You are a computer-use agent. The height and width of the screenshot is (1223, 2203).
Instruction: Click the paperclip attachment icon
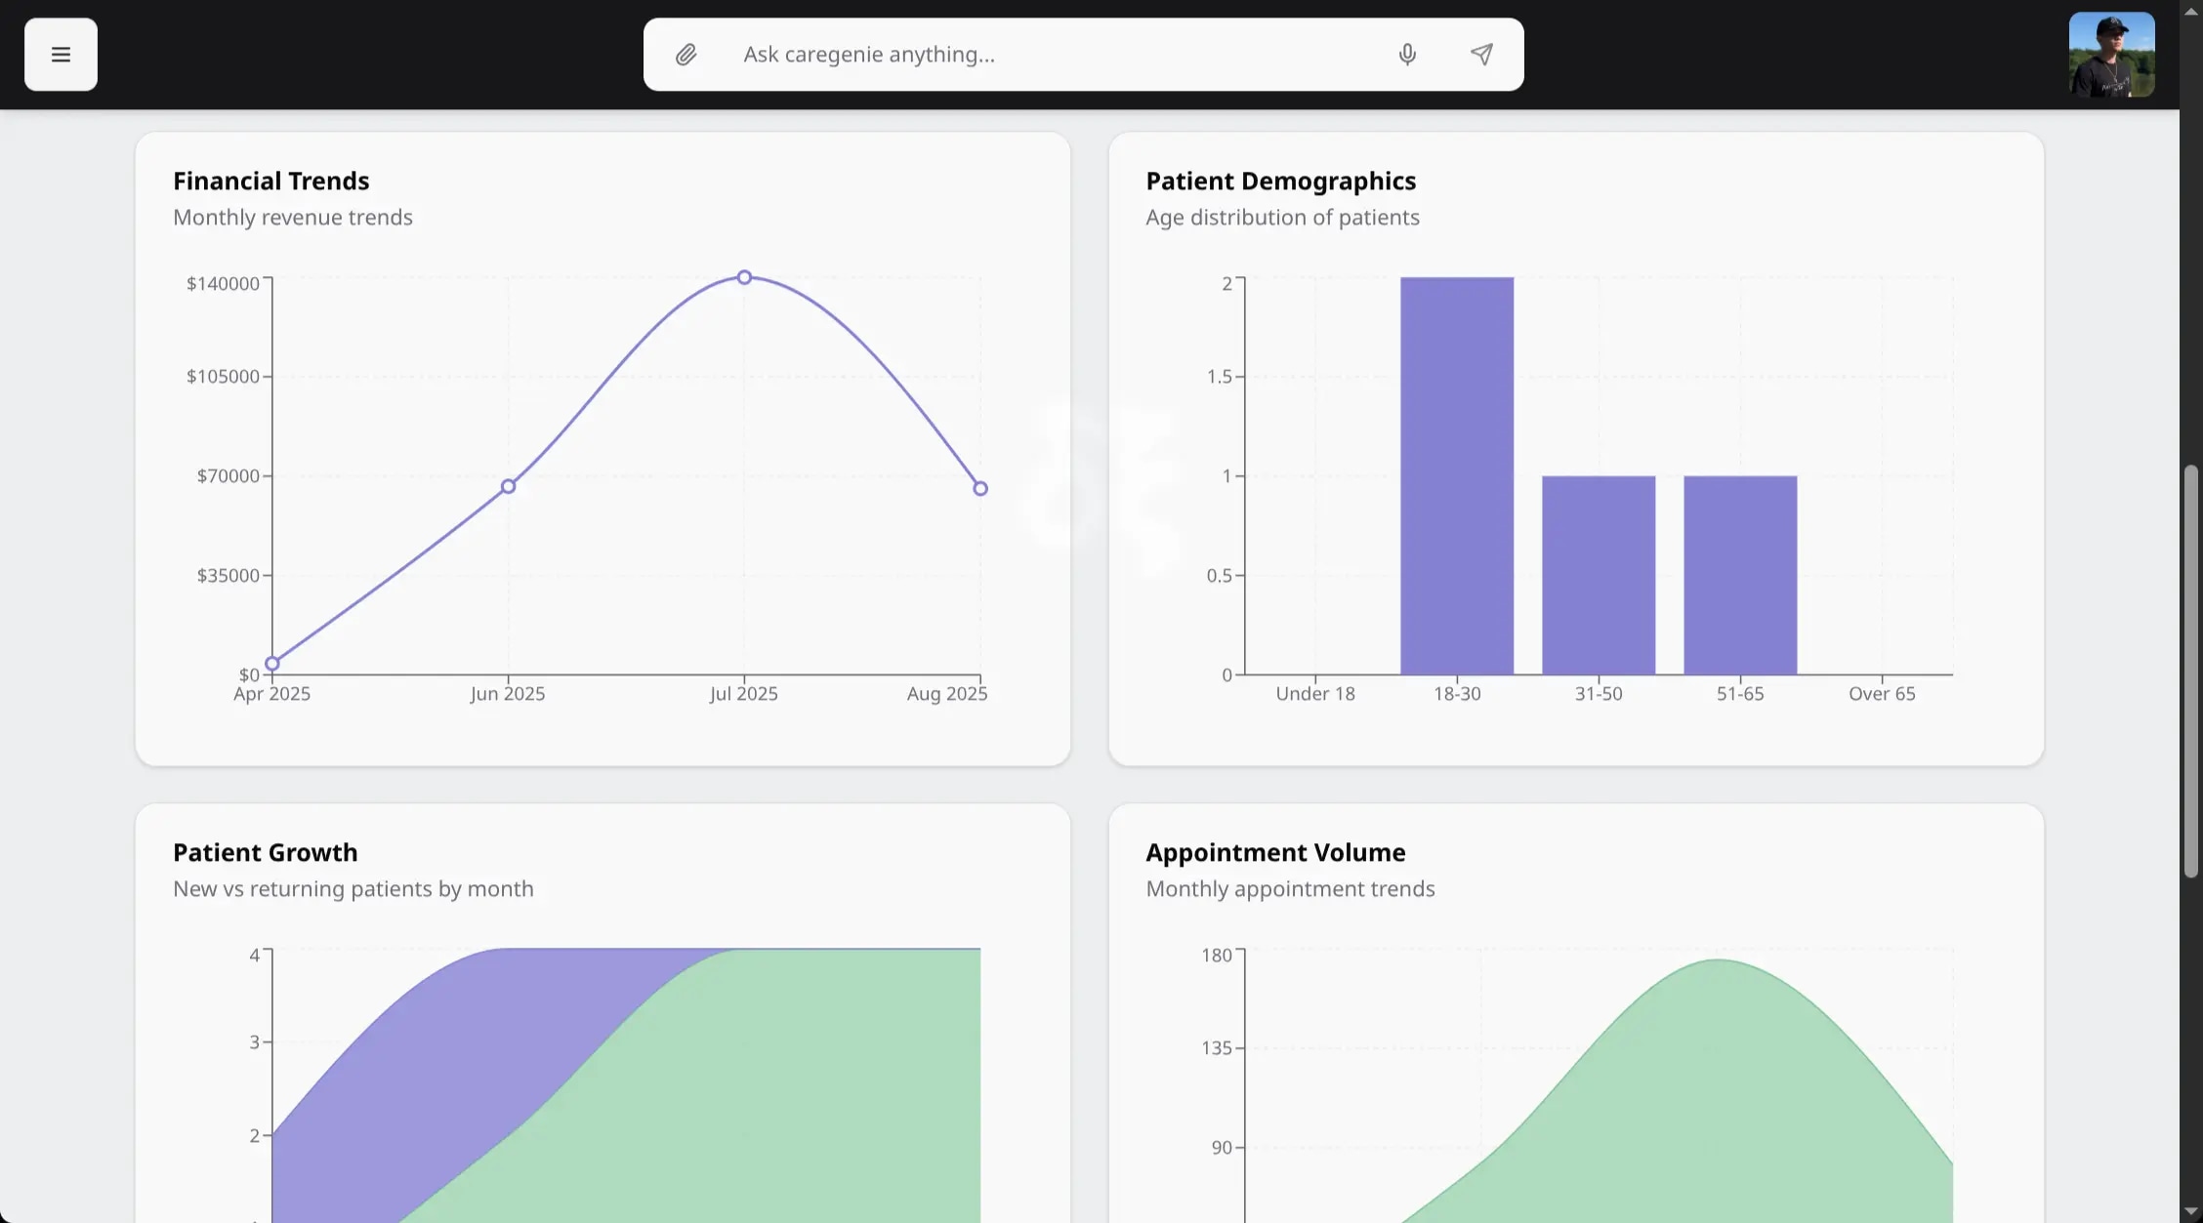pos(686,55)
